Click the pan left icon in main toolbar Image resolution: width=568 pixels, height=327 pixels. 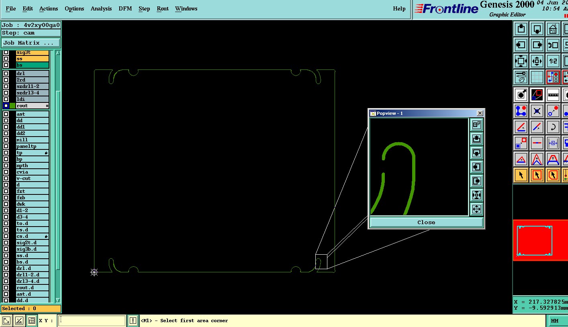coord(521,45)
